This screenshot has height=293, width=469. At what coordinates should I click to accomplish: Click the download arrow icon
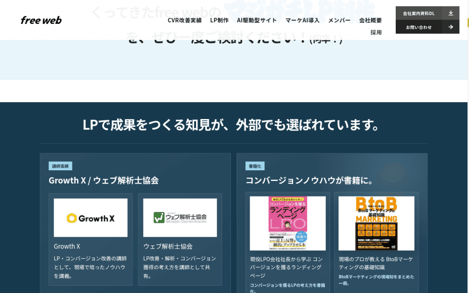click(x=451, y=13)
